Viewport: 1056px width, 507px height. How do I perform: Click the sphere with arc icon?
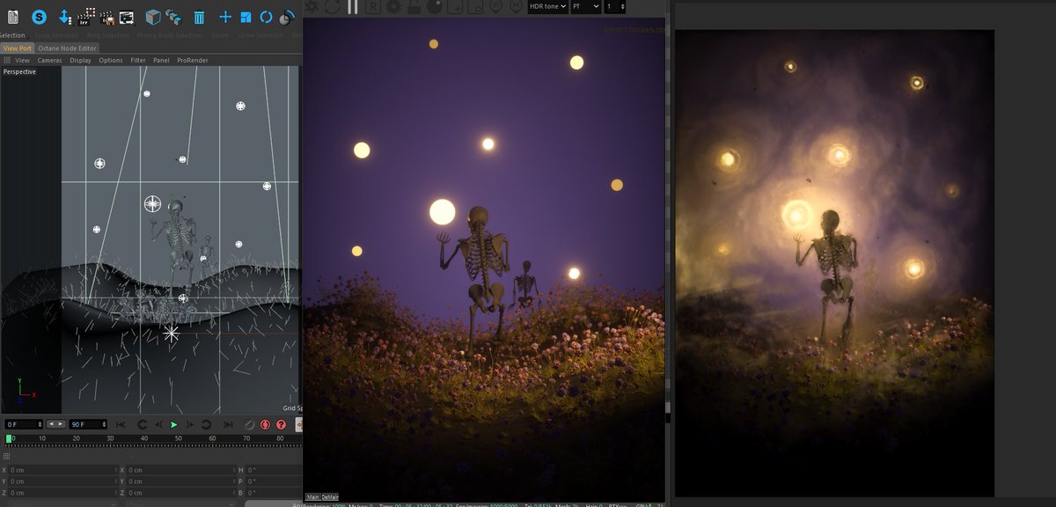tap(288, 17)
